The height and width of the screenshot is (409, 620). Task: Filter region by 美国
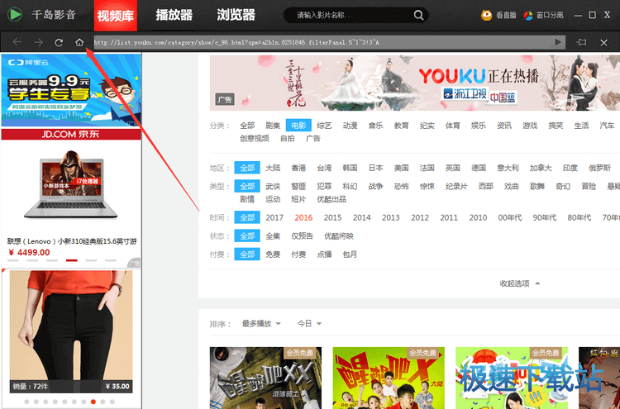tap(401, 168)
